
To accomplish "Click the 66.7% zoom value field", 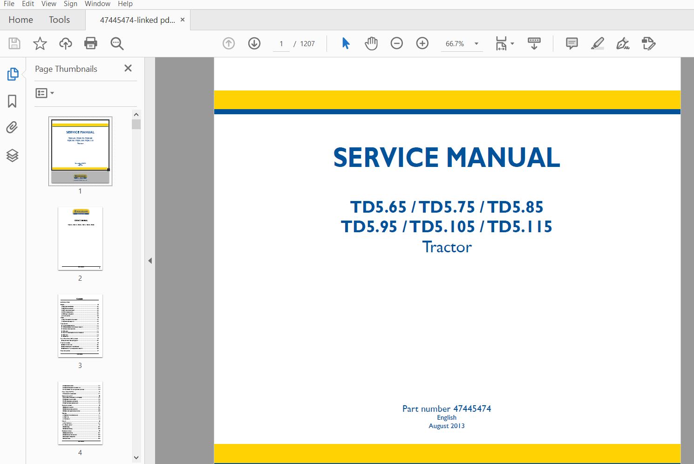I will [455, 44].
